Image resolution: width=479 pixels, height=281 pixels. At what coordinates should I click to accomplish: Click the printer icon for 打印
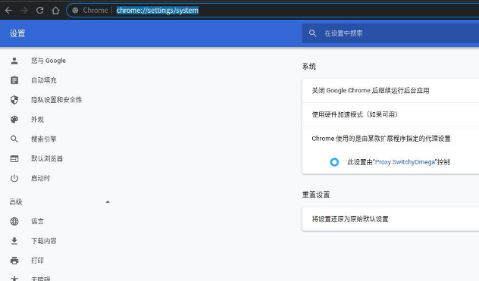14,261
